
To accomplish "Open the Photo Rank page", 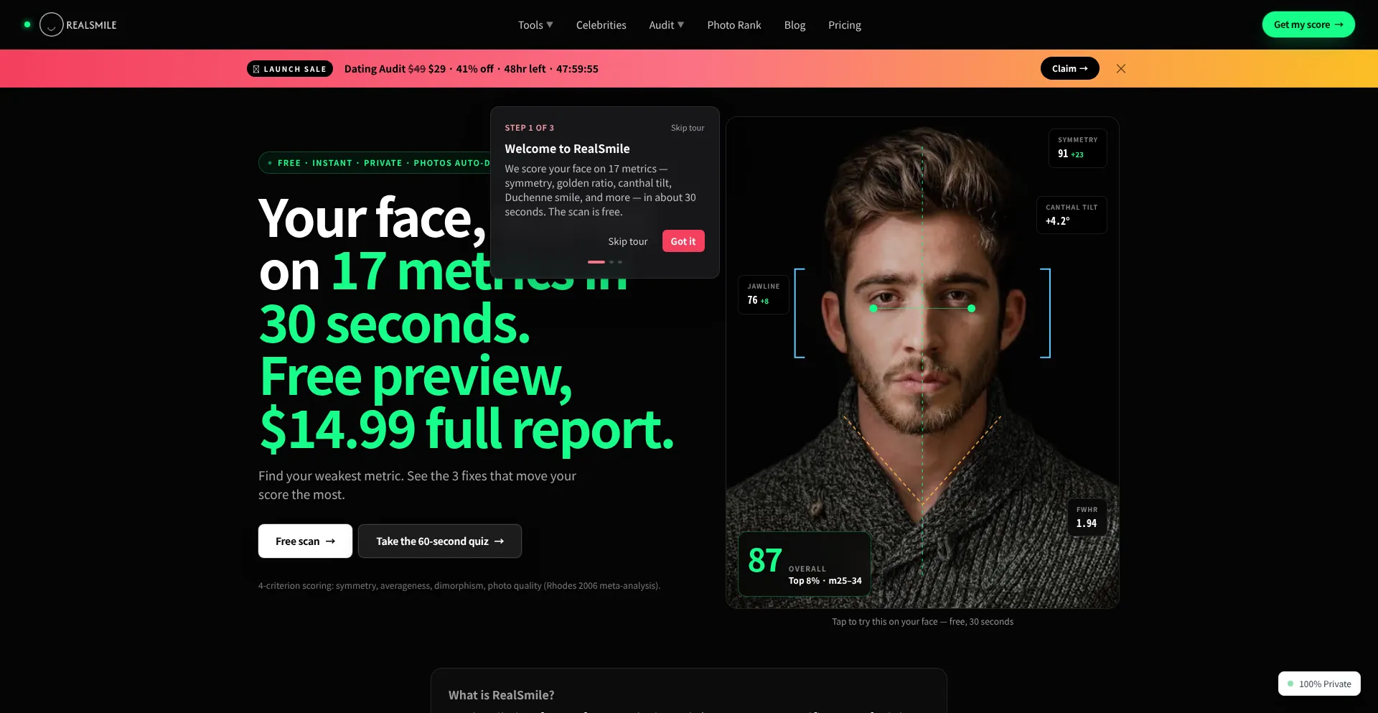I will pyautogui.click(x=734, y=25).
